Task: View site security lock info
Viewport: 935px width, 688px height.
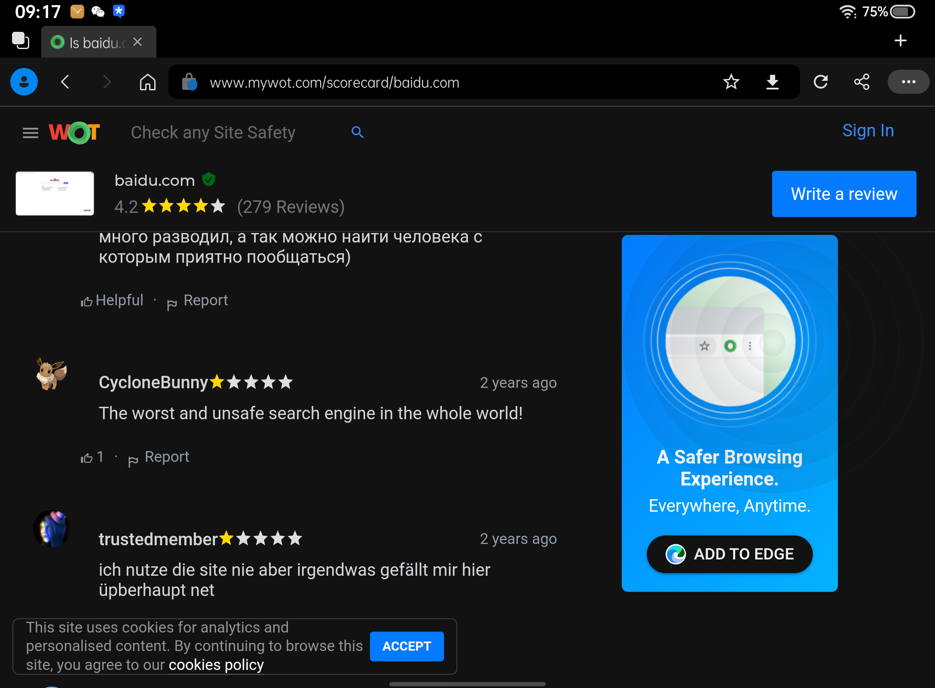Action: pyautogui.click(x=189, y=82)
